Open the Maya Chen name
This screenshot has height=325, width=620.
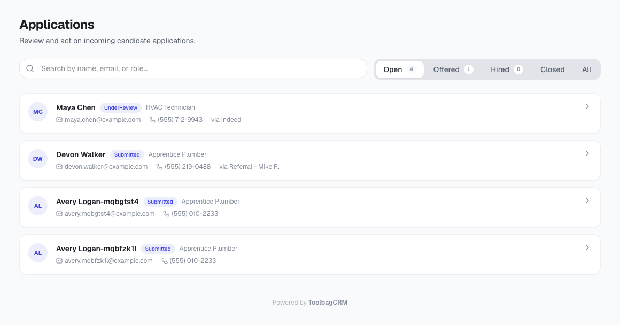76,107
